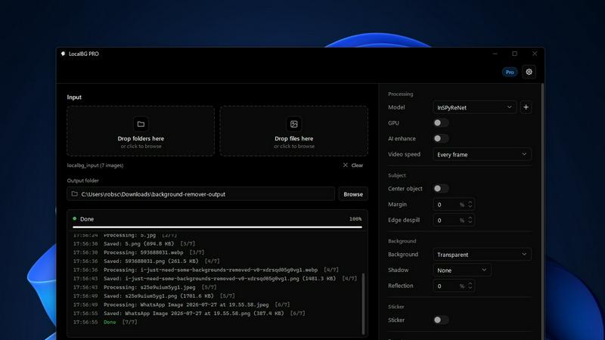This screenshot has width=605, height=340.
Task: Click the X icon beside Clear
Action: (x=346, y=165)
